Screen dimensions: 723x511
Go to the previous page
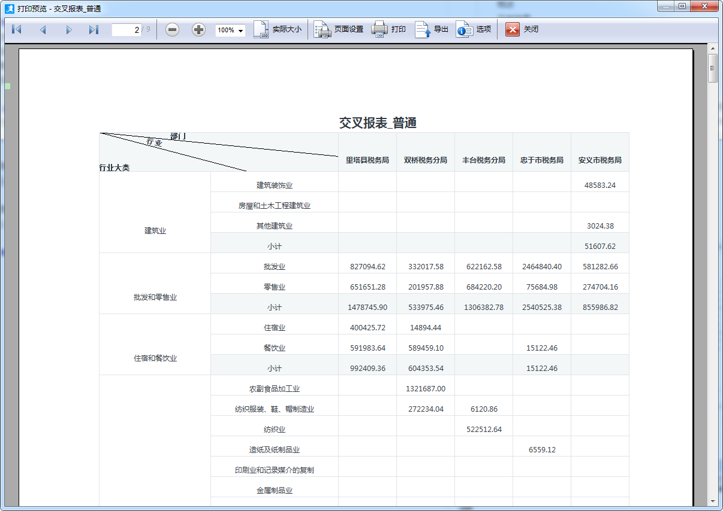43,29
